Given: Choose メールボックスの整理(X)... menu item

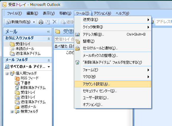Looking at the screenshot, I should tap(113, 56).
